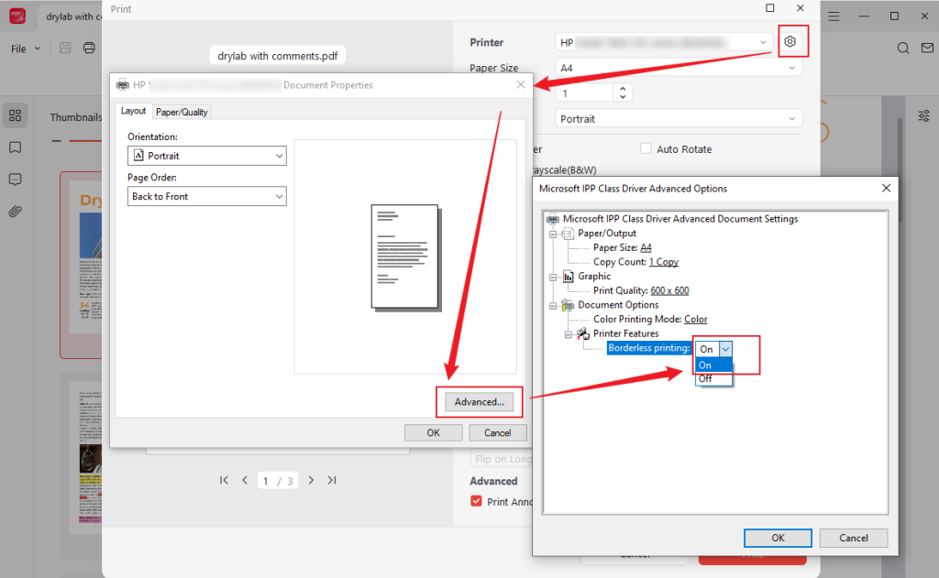
Task: Open the Thumbnails panel icon in sidebar
Action: coord(15,115)
